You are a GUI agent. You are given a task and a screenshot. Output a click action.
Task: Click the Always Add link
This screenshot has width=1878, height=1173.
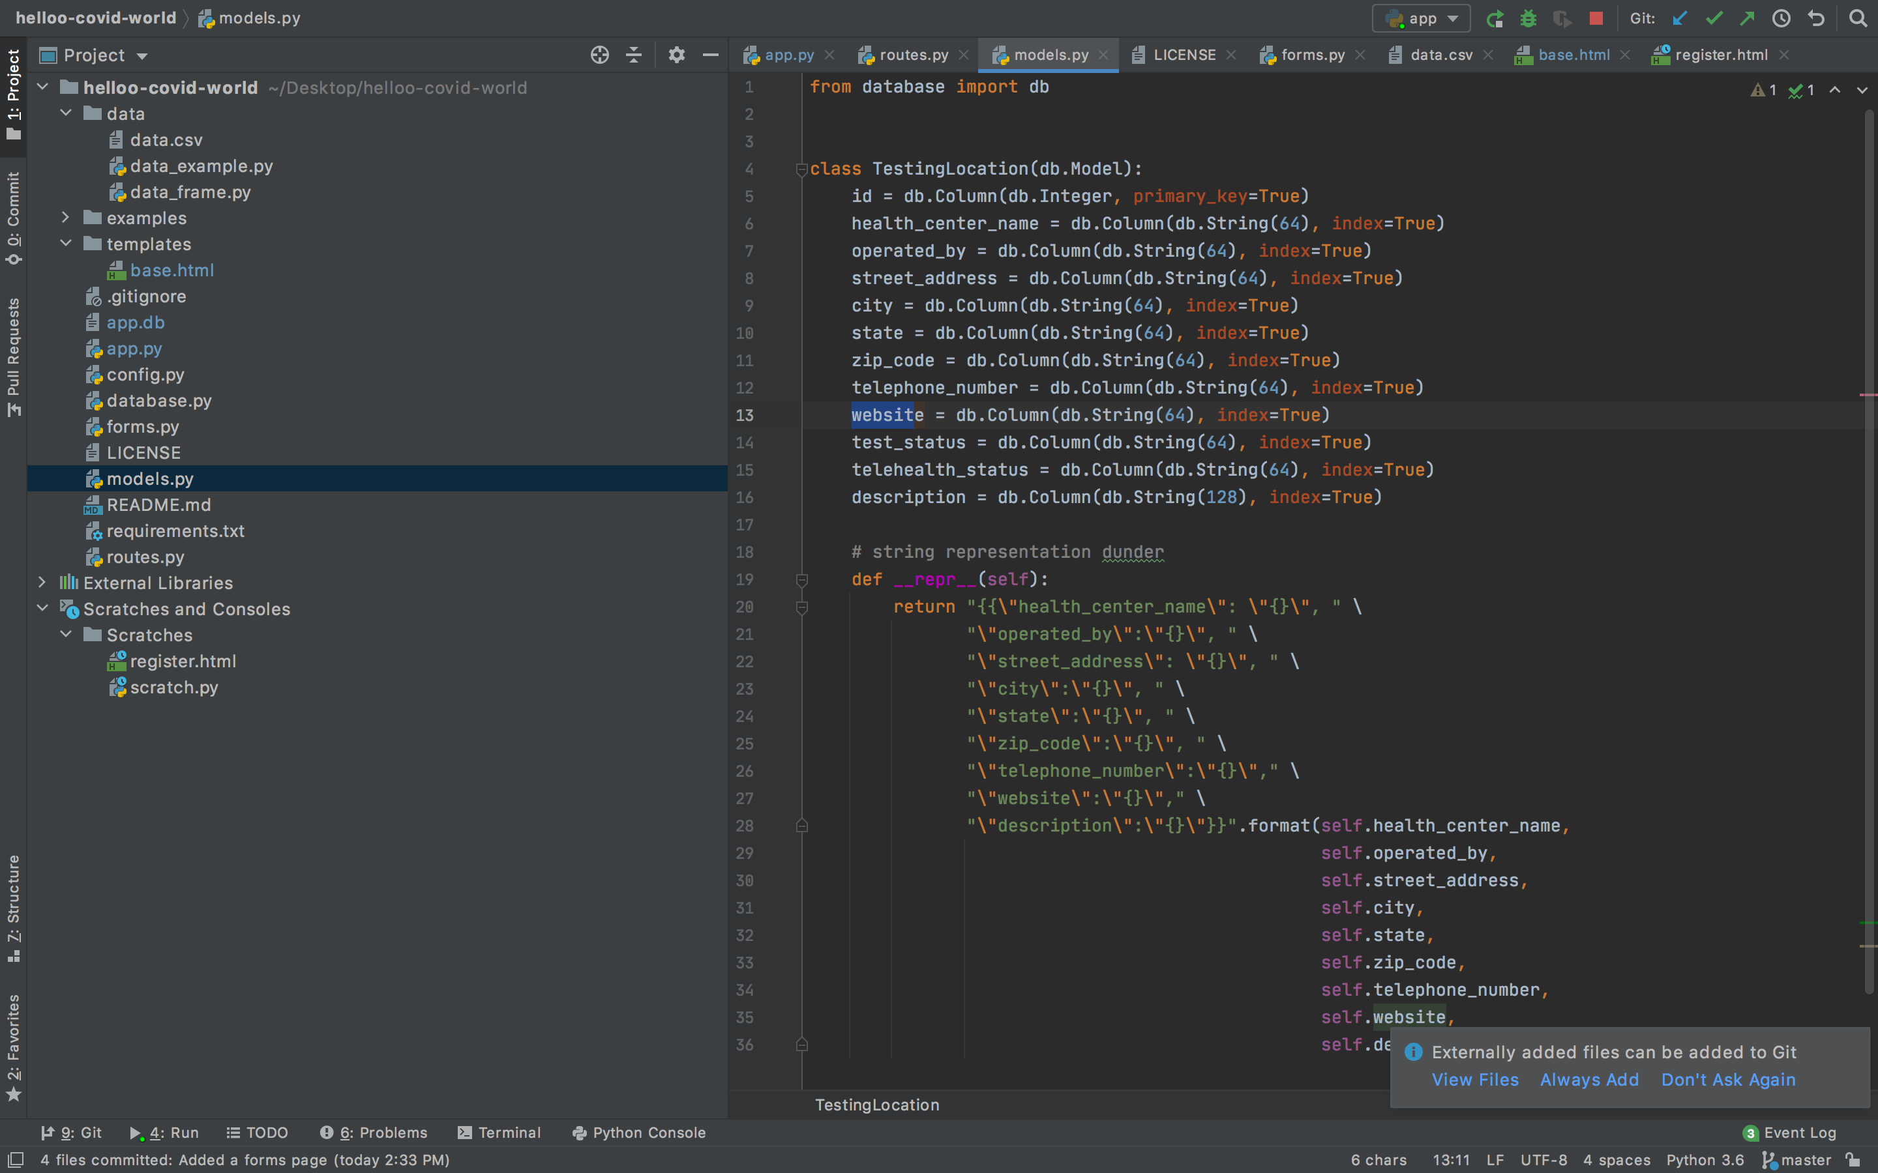tap(1588, 1079)
